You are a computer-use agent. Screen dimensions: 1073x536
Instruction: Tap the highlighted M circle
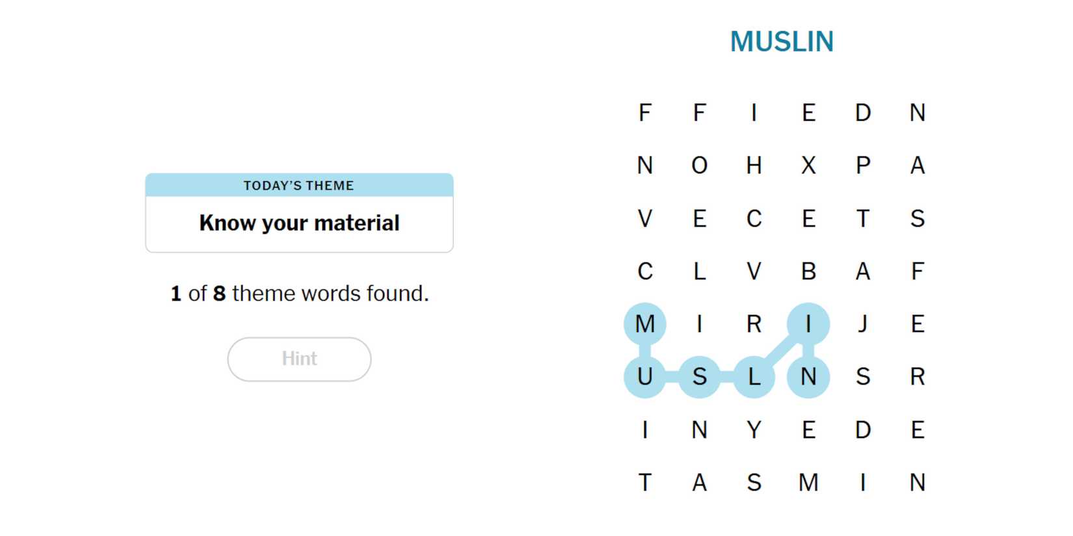coord(644,324)
